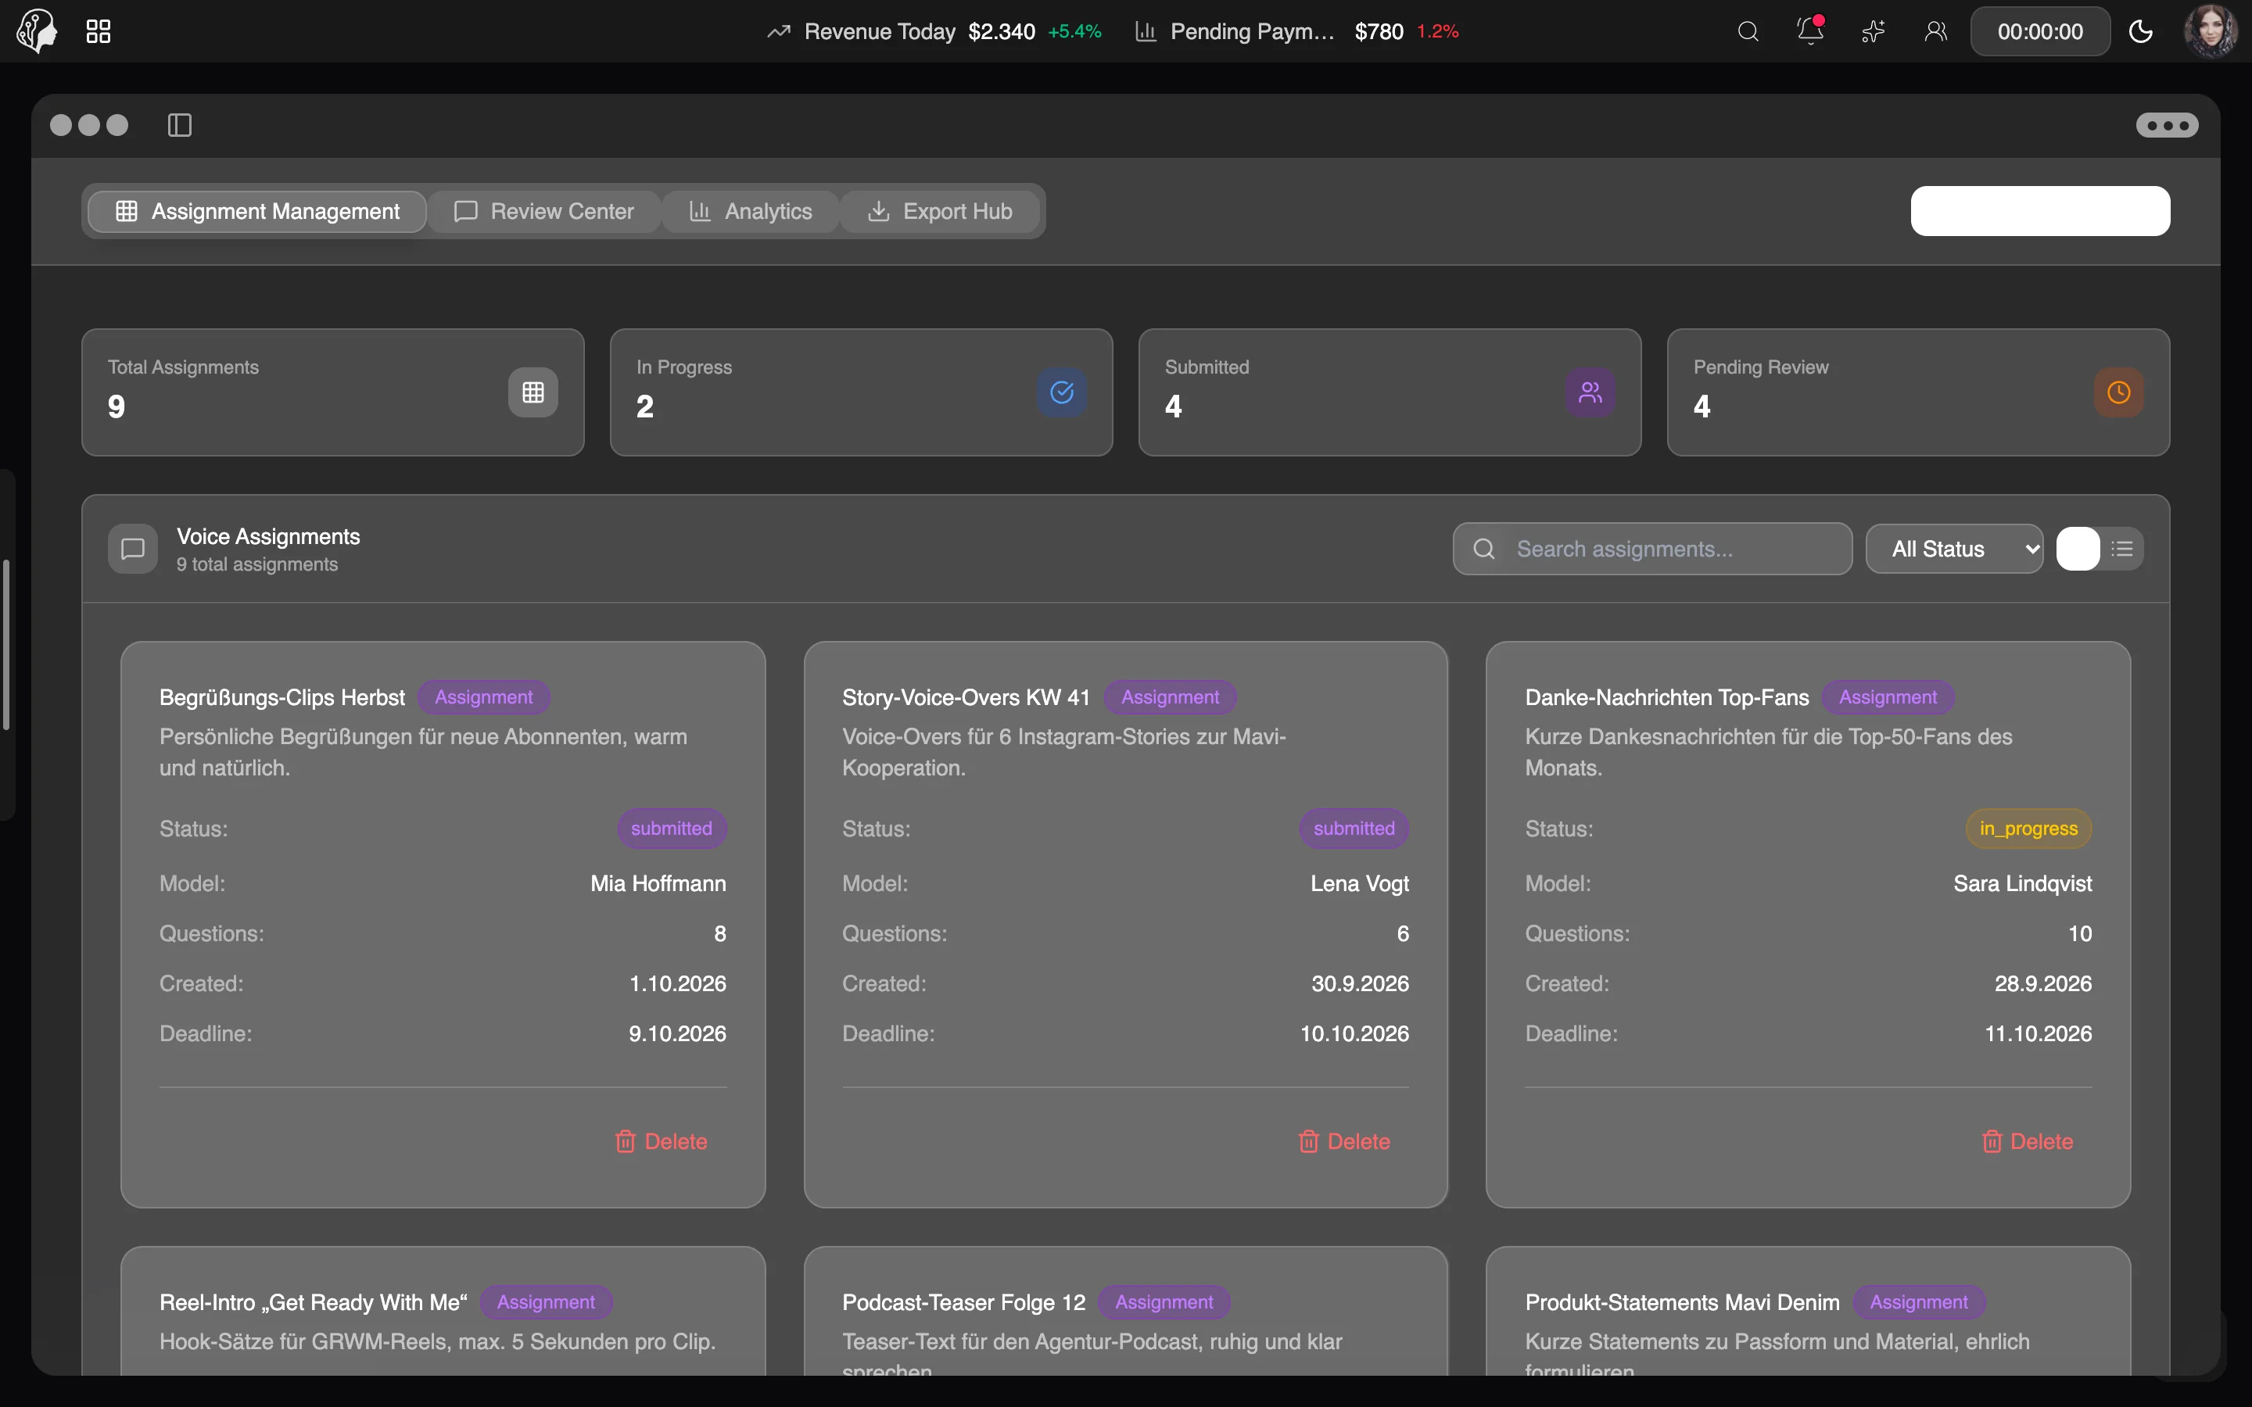
Task: Open the profile avatar picture
Action: click(2210, 30)
